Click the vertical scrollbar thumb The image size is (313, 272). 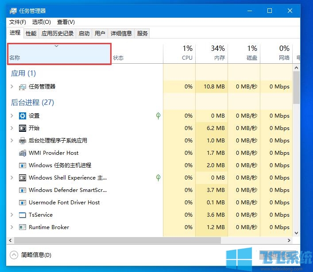tap(296, 87)
